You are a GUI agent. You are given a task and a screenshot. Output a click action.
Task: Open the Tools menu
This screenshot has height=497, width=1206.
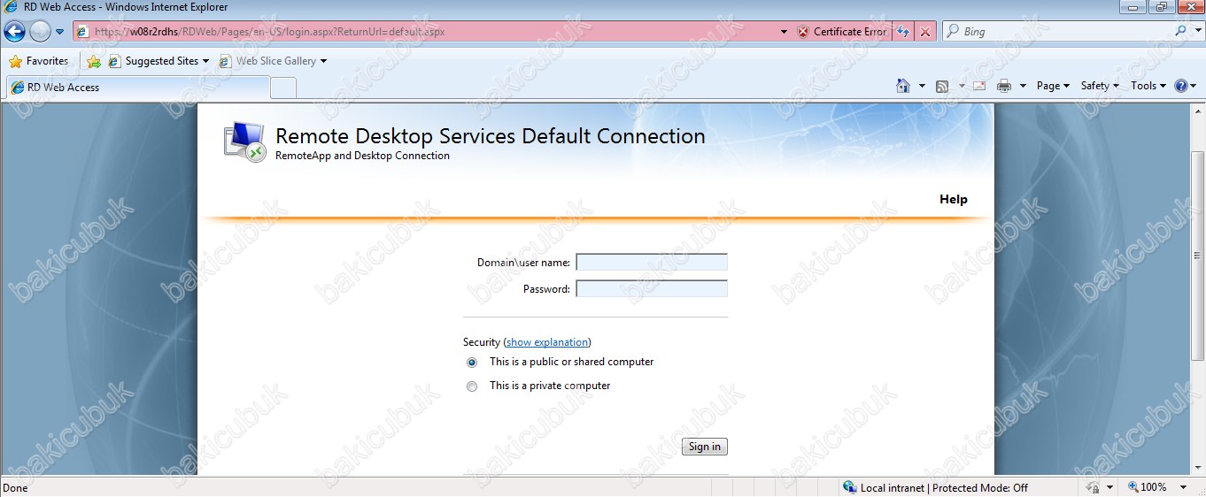[x=1148, y=86]
